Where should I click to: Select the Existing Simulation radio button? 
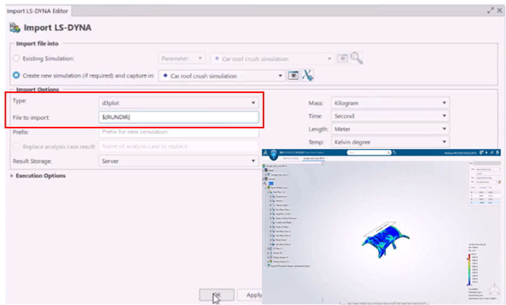pos(16,58)
